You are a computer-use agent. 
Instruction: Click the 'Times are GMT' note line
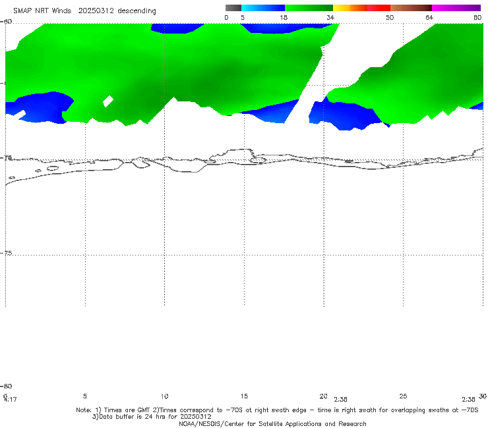point(277,410)
